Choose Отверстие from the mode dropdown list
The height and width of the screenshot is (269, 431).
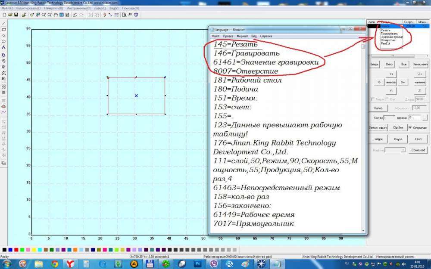tap(388, 40)
